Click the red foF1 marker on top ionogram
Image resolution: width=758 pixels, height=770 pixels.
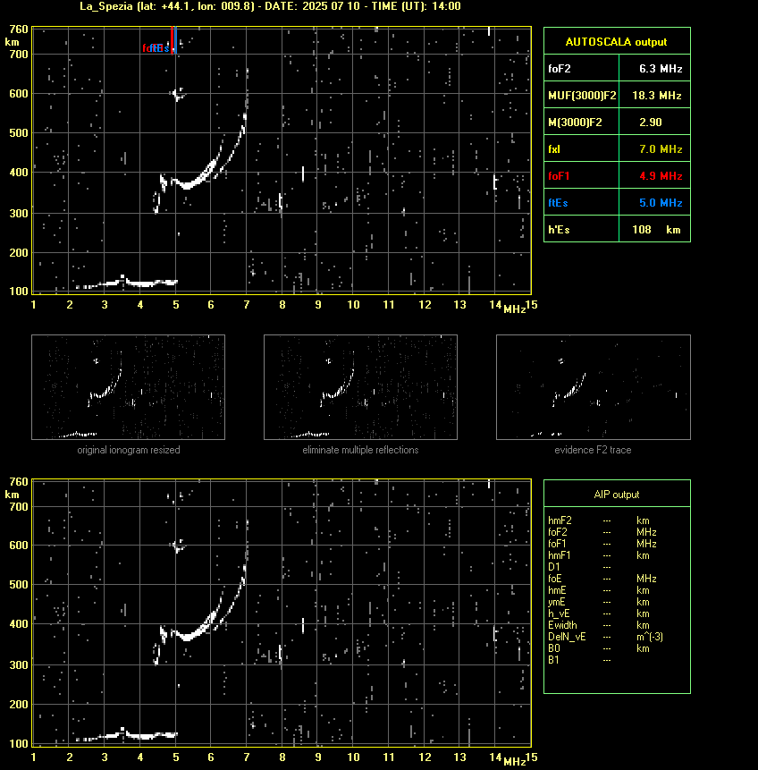(x=172, y=40)
